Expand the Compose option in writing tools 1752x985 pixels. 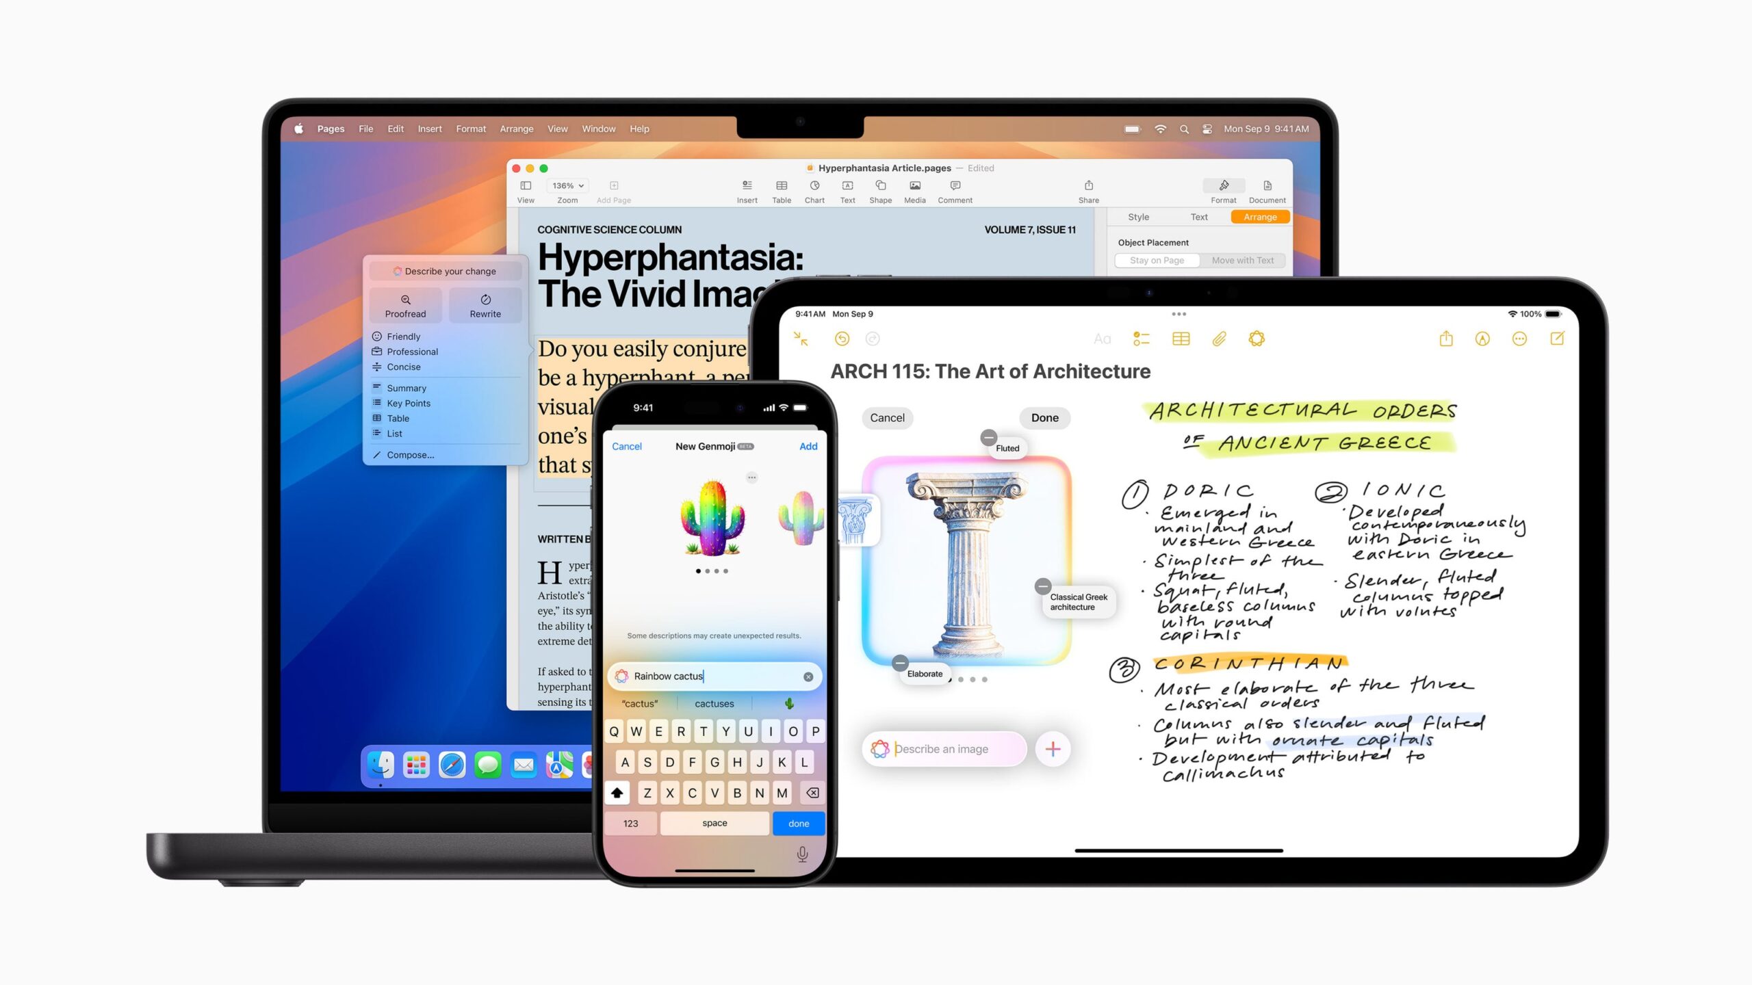click(x=411, y=455)
